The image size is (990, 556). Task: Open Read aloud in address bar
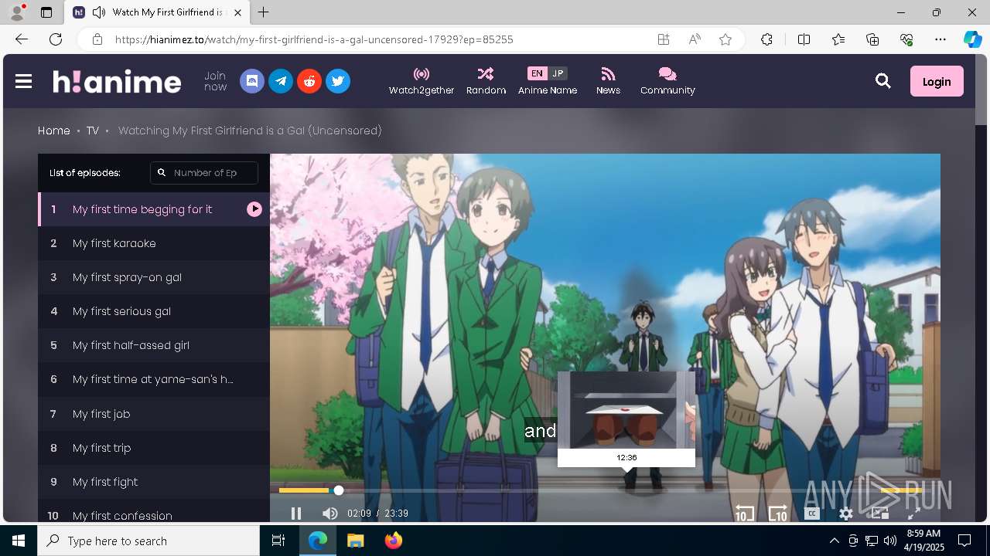click(695, 39)
